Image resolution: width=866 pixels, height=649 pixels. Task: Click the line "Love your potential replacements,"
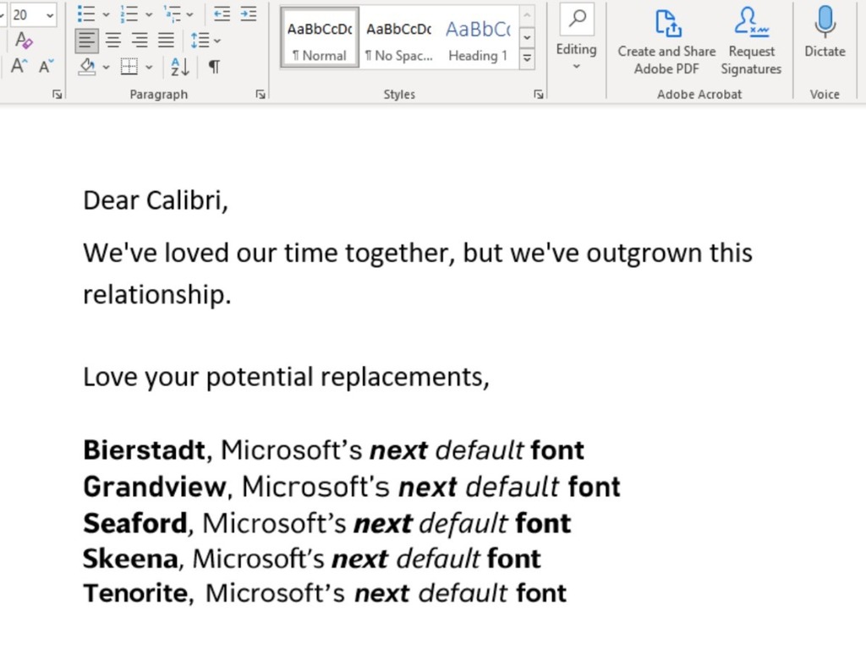click(x=286, y=378)
